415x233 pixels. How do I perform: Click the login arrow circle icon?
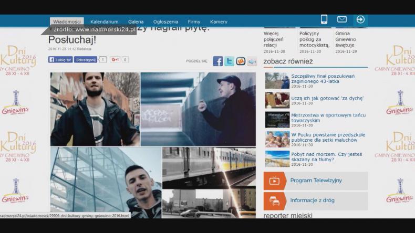click(360, 19)
